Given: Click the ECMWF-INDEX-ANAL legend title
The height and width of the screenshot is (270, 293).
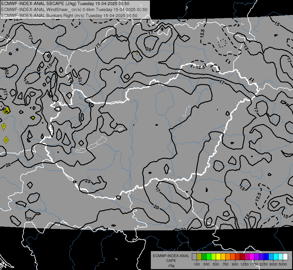Looking at the screenshot, I should click(x=171, y=256).
